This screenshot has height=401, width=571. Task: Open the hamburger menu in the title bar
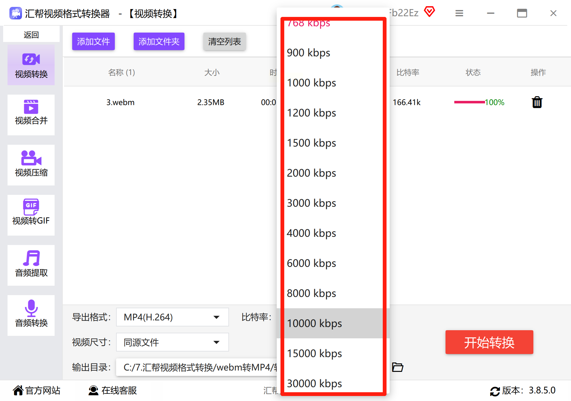(x=459, y=13)
